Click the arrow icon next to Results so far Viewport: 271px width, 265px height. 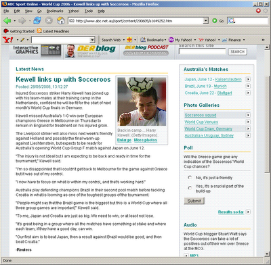pos(248,212)
